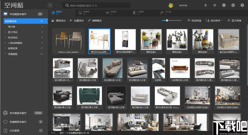Expand the 场景模型 category
248x135 pixels.
point(5,54)
